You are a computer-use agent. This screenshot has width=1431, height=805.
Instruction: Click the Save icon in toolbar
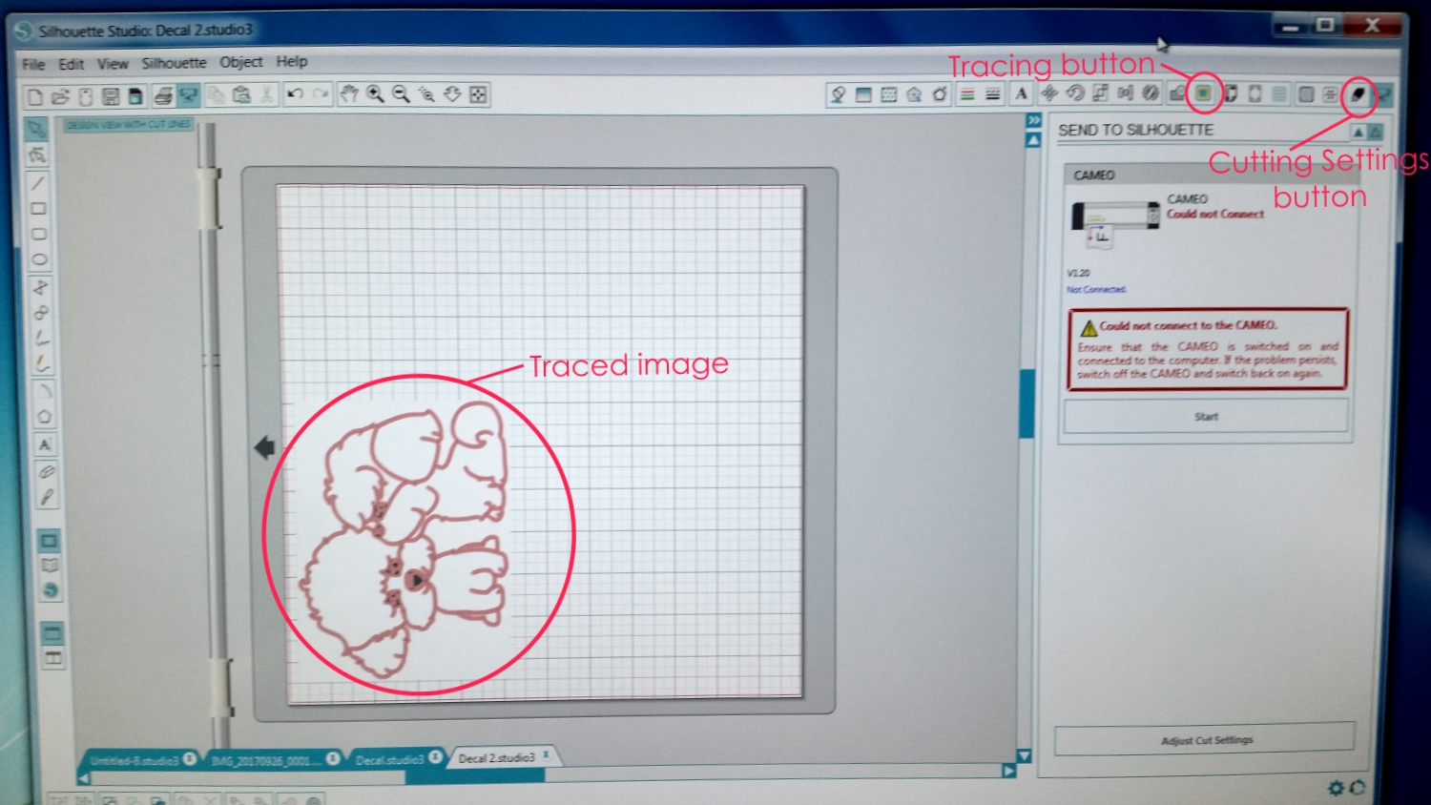[x=111, y=96]
